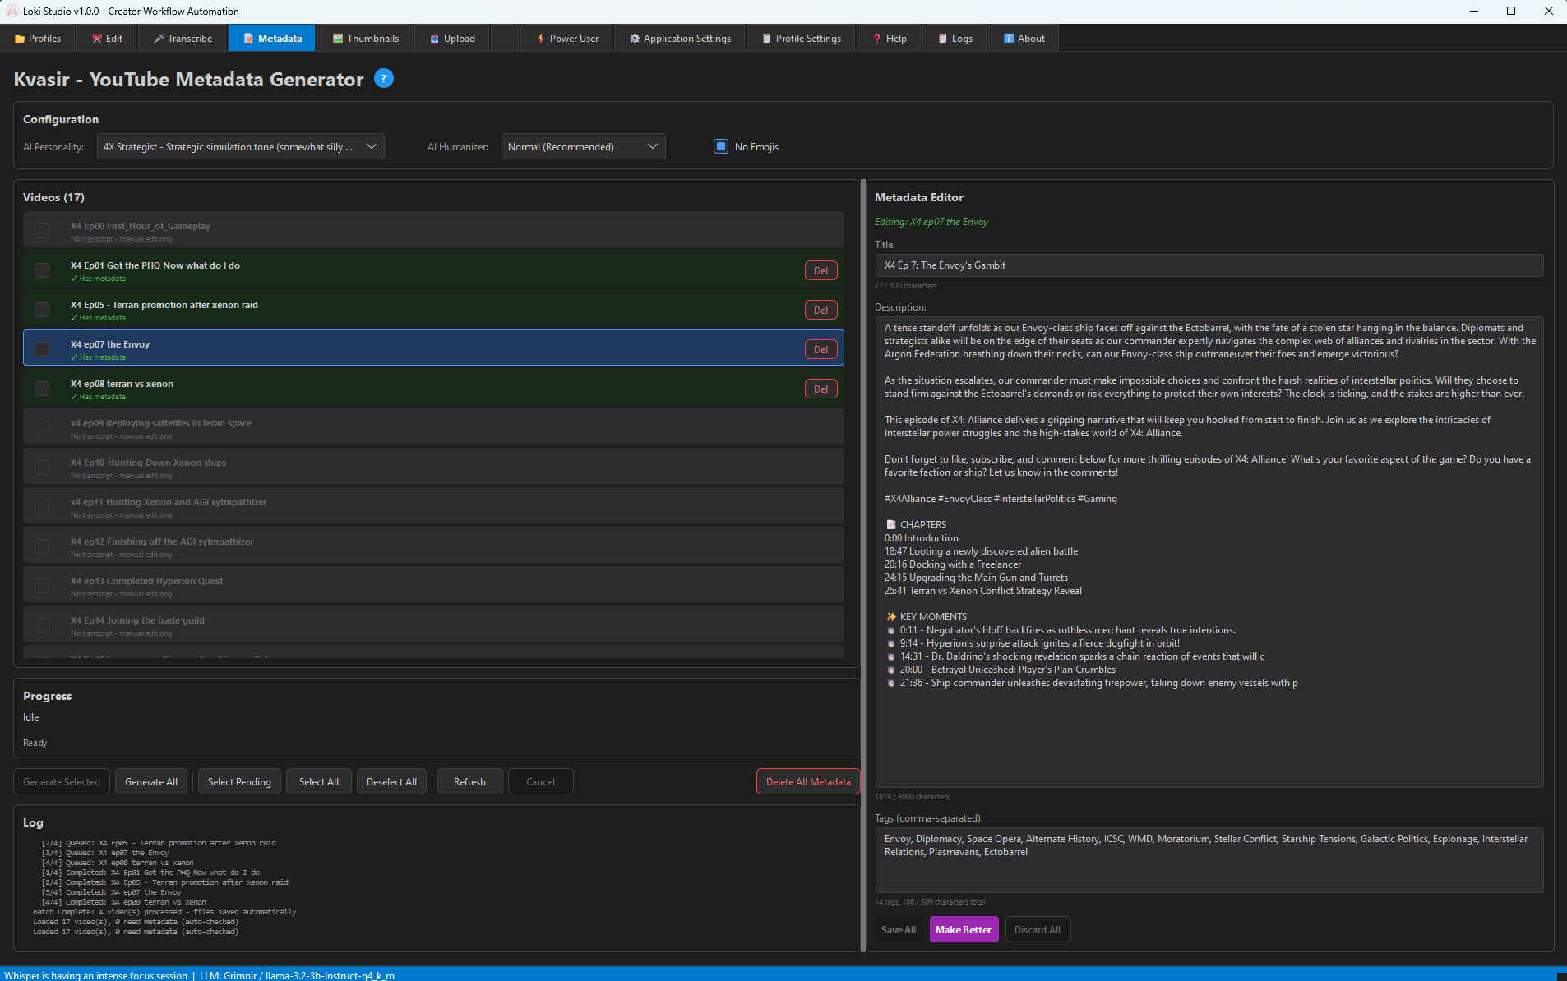Open the Thumbnails tab
1567x981 pixels.
[365, 39]
